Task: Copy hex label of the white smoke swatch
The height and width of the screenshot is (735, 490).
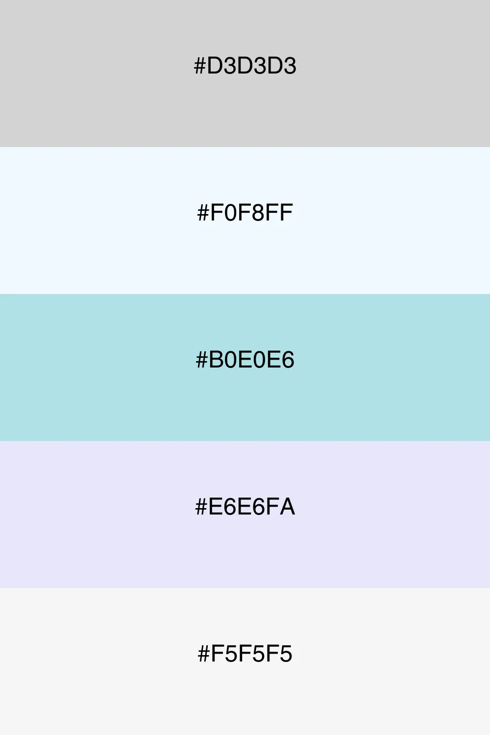Action: (245, 654)
